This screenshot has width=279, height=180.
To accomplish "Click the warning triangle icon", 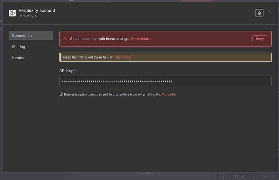I will [x=65, y=39].
